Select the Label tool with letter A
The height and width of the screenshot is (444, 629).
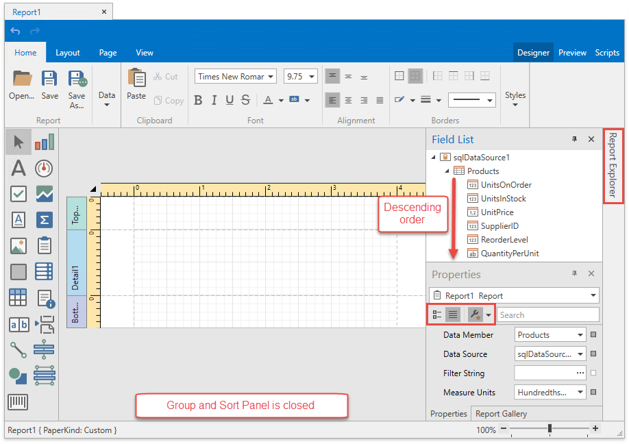point(18,168)
